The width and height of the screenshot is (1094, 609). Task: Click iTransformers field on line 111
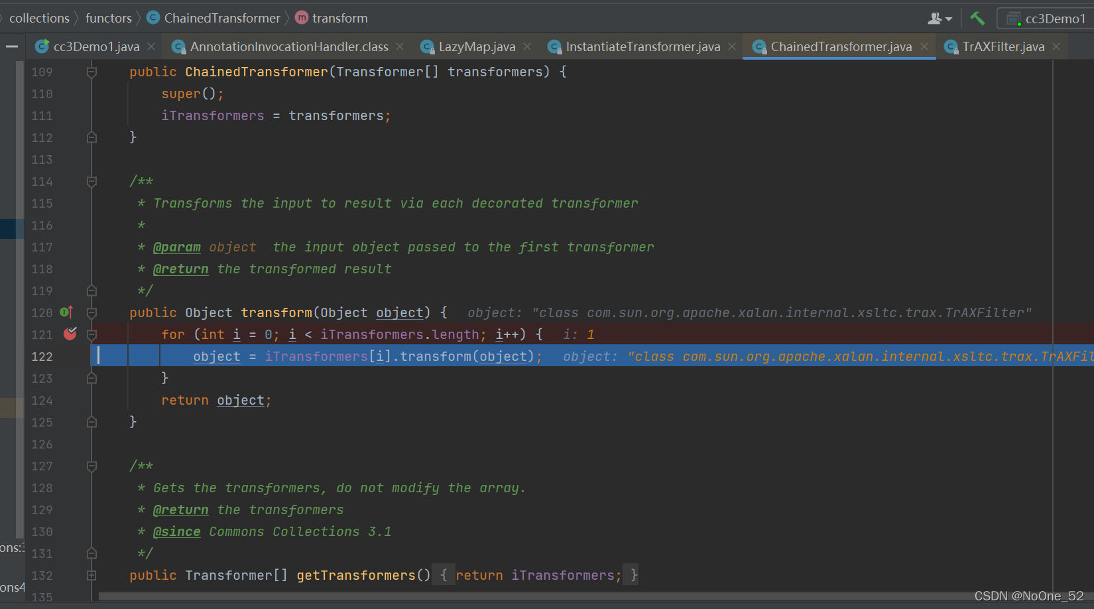tap(213, 115)
